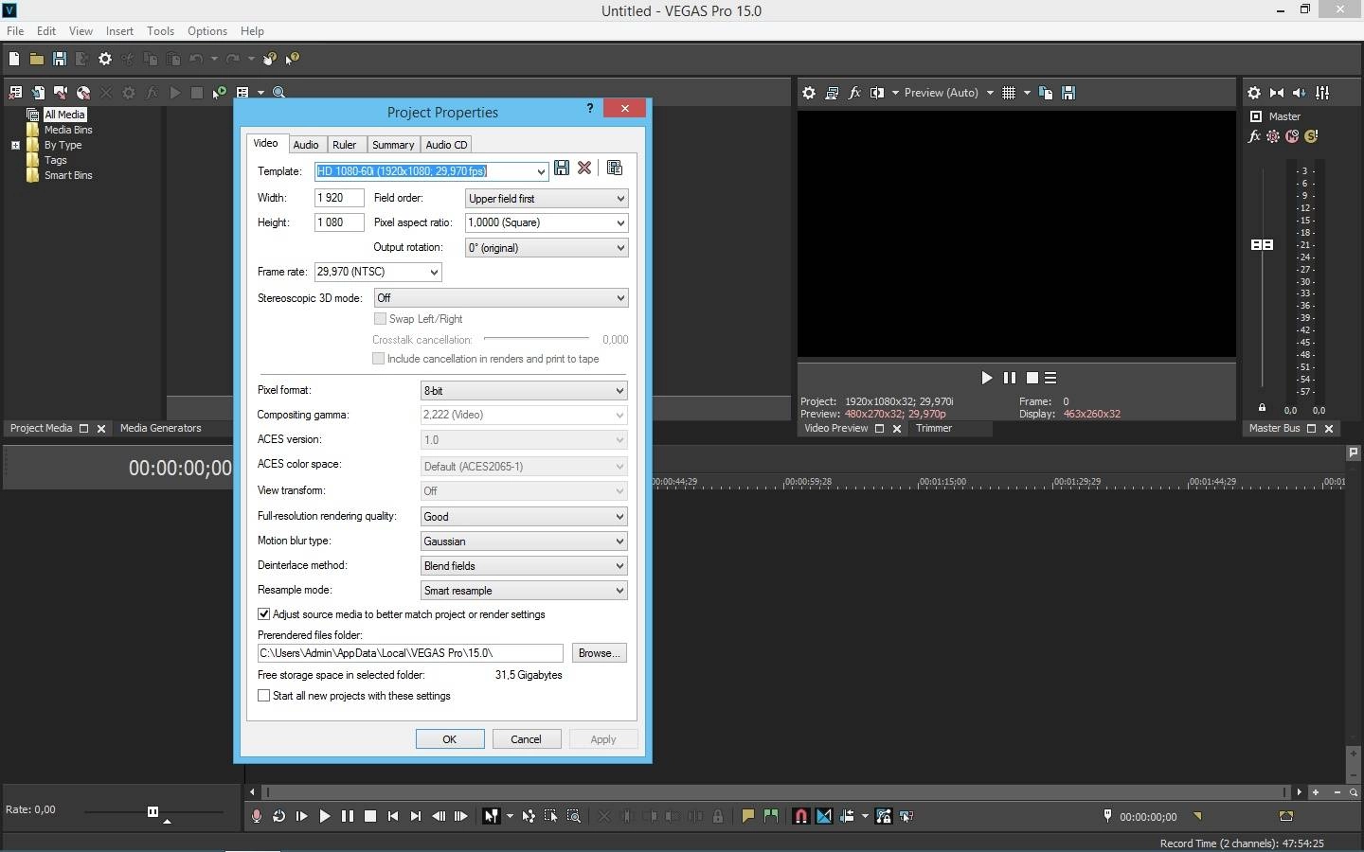
Task: Click the OK button
Action: tap(450, 739)
